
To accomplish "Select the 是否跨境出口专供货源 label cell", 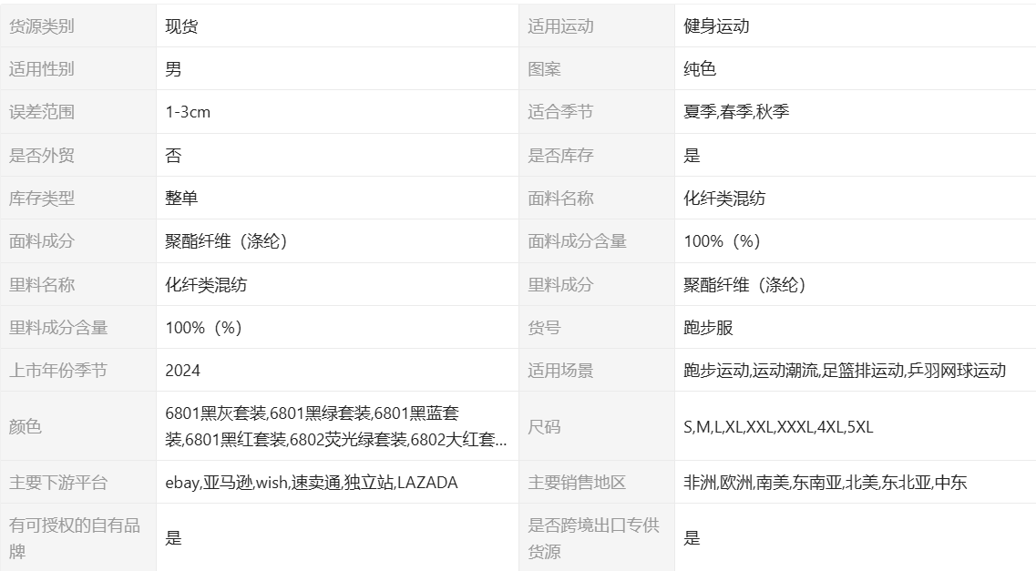I will click(x=593, y=538).
